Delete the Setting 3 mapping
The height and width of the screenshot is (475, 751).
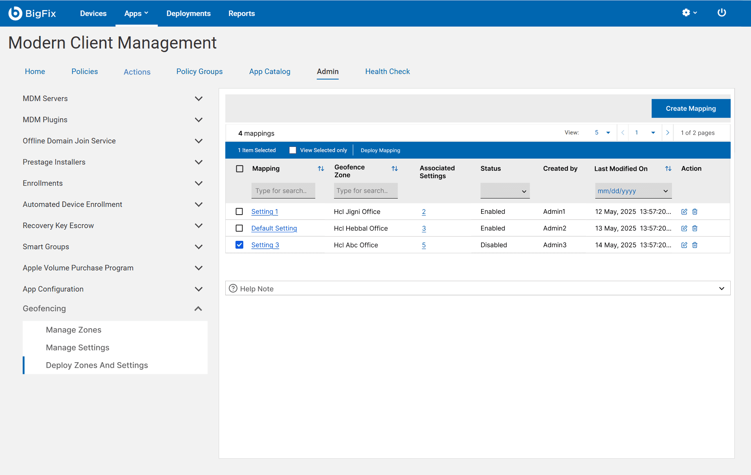(x=695, y=245)
